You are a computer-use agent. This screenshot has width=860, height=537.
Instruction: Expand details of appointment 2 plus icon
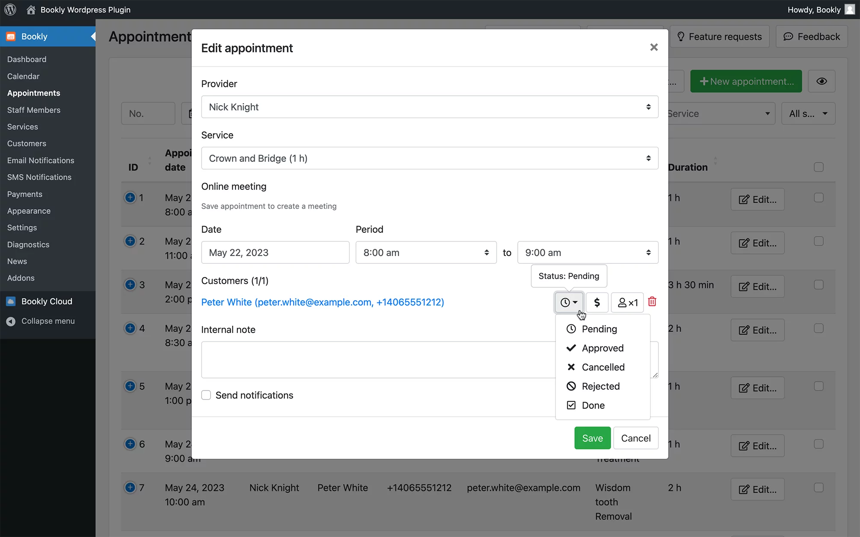[130, 241]
